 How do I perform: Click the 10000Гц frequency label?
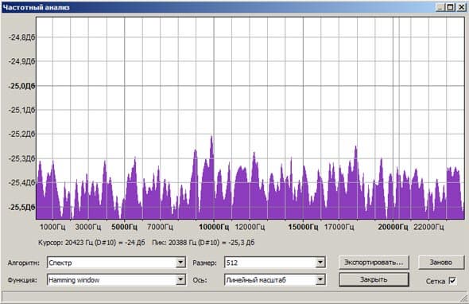click(214, 227)
